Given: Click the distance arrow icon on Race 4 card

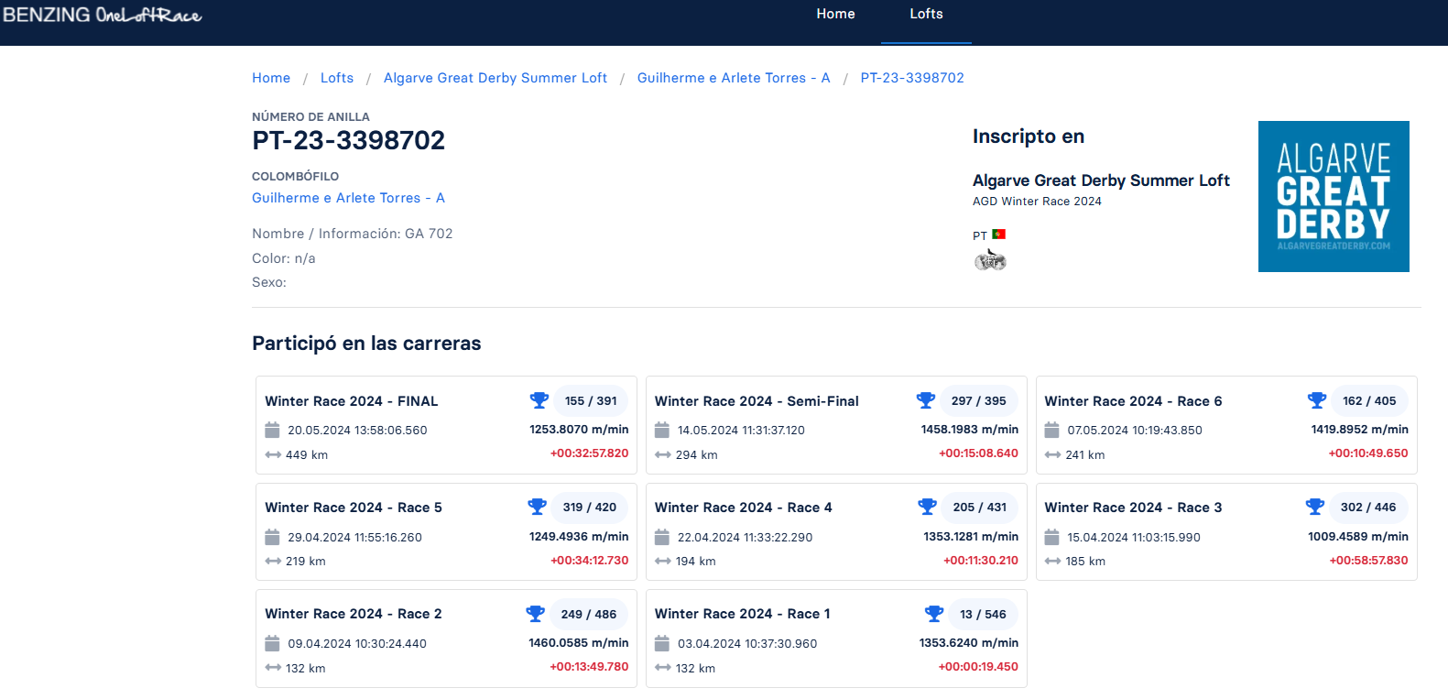Looking at the screenshot, I should (x=662, y=562).
